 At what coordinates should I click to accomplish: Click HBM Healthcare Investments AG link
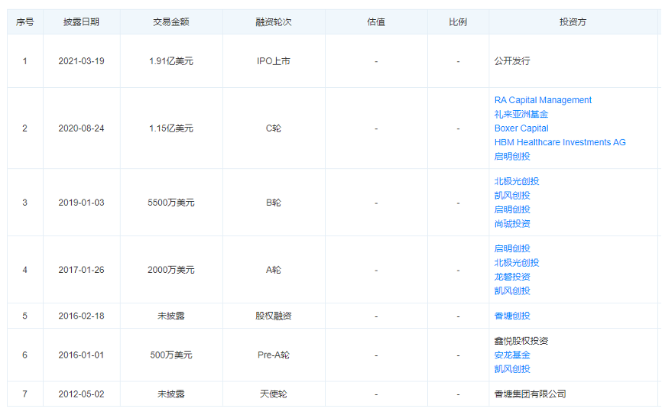560,142
